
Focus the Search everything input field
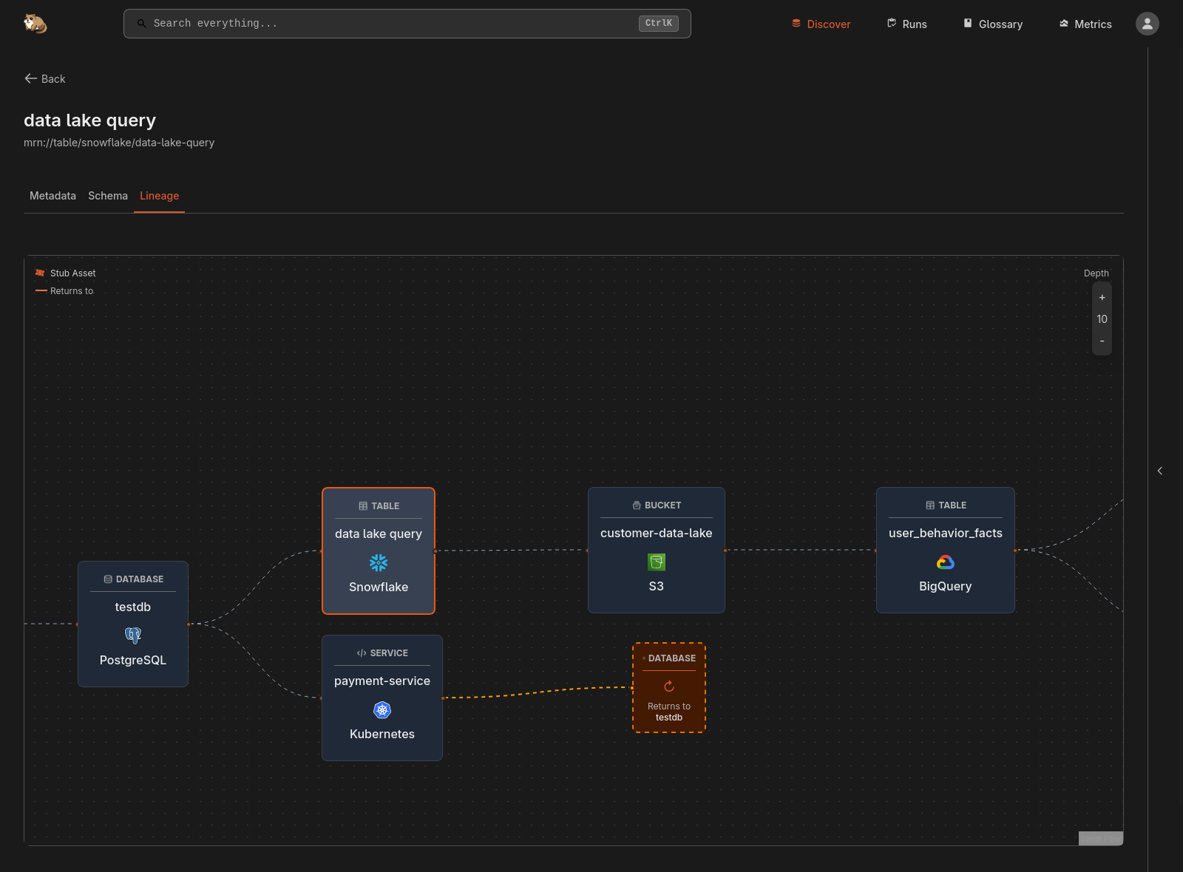(x=392, y=24)
